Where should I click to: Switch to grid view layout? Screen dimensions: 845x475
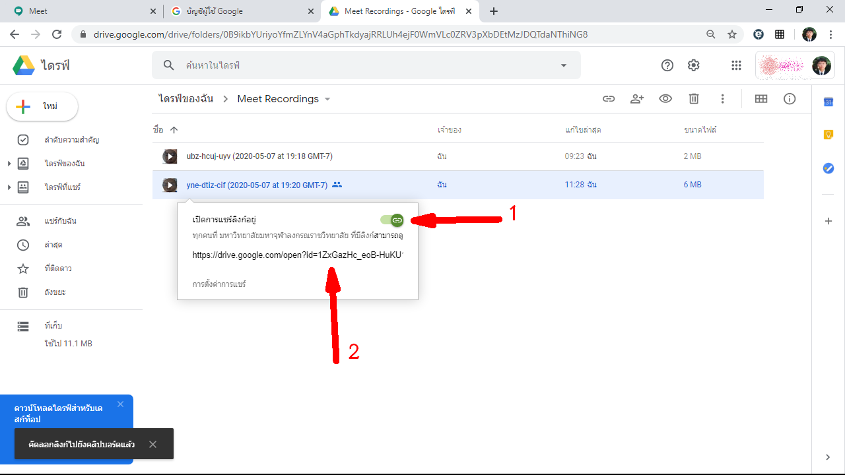click(x=761, y=99)
